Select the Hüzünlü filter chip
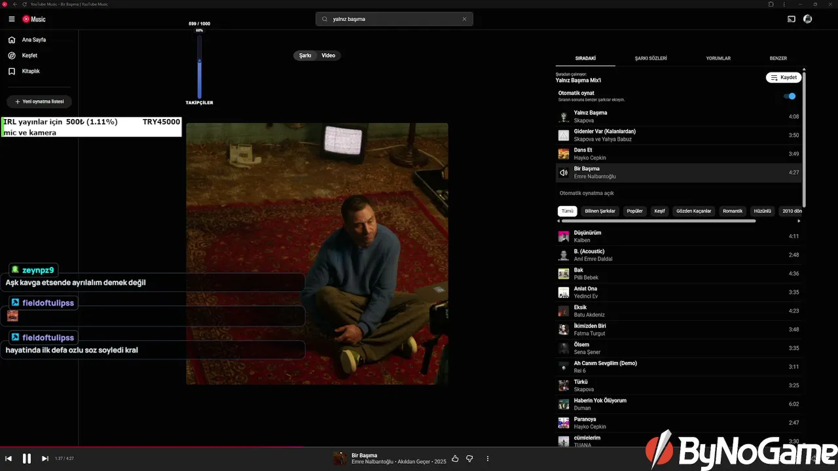Image resolution: width=838 pixels, height=471 pixels. pyautogui.click(x=763, y=211)
